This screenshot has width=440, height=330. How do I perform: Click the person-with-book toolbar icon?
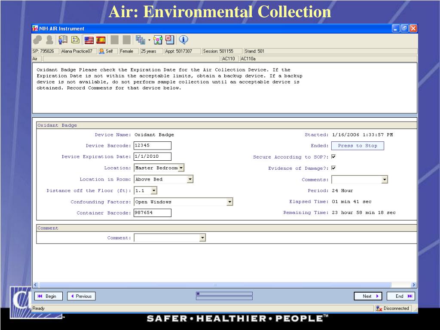(63, 40)
